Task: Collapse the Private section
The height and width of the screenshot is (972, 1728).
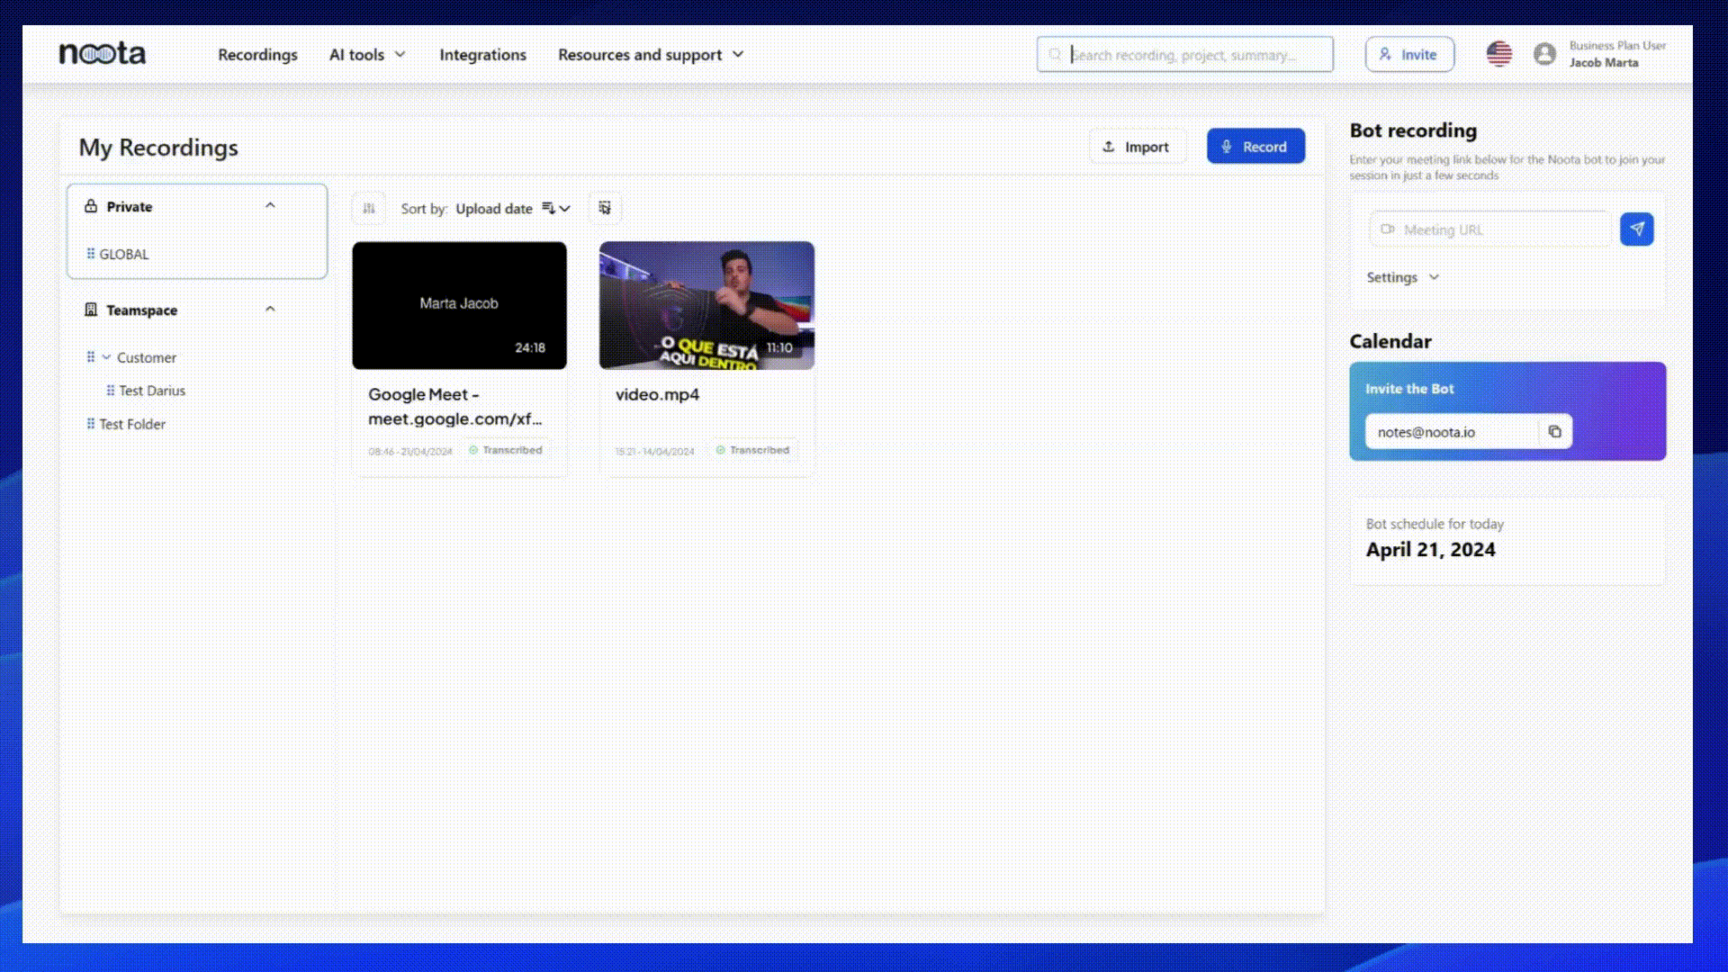Action: (270, 206)
